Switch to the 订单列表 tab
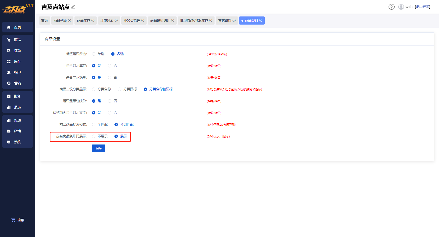The width and height of the screenshot is (439, 237). [109, 20]
